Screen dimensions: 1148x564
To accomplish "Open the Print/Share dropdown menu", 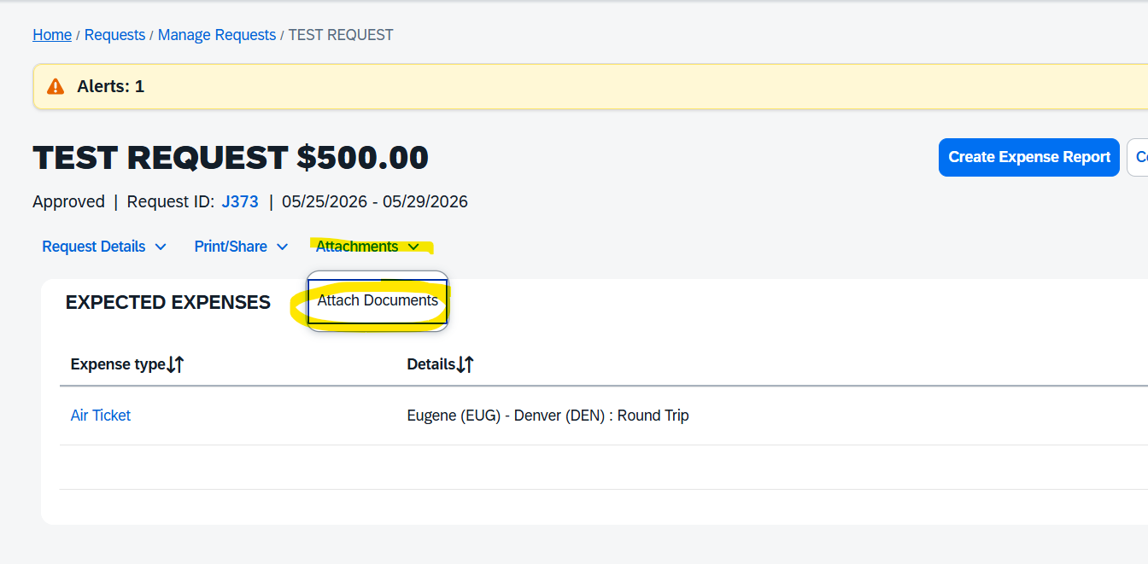I will pyautogui.click(x=231, y=247).
